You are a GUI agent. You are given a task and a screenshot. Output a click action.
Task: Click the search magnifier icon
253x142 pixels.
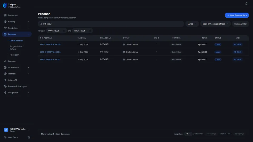pos(41,24)
